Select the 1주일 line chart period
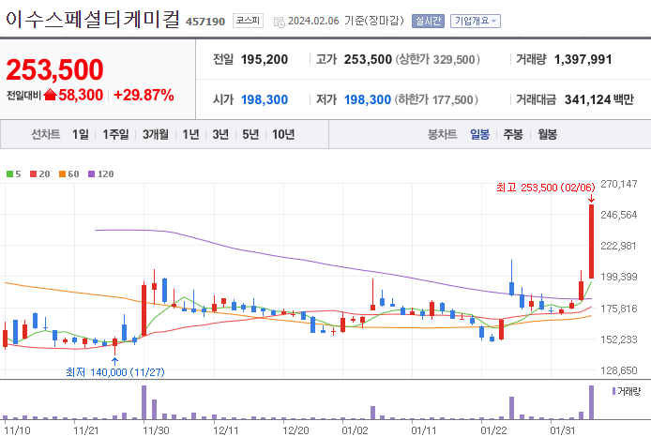This screenshot has width=651, height=437. pyautogui.click(x=115, y=134)
